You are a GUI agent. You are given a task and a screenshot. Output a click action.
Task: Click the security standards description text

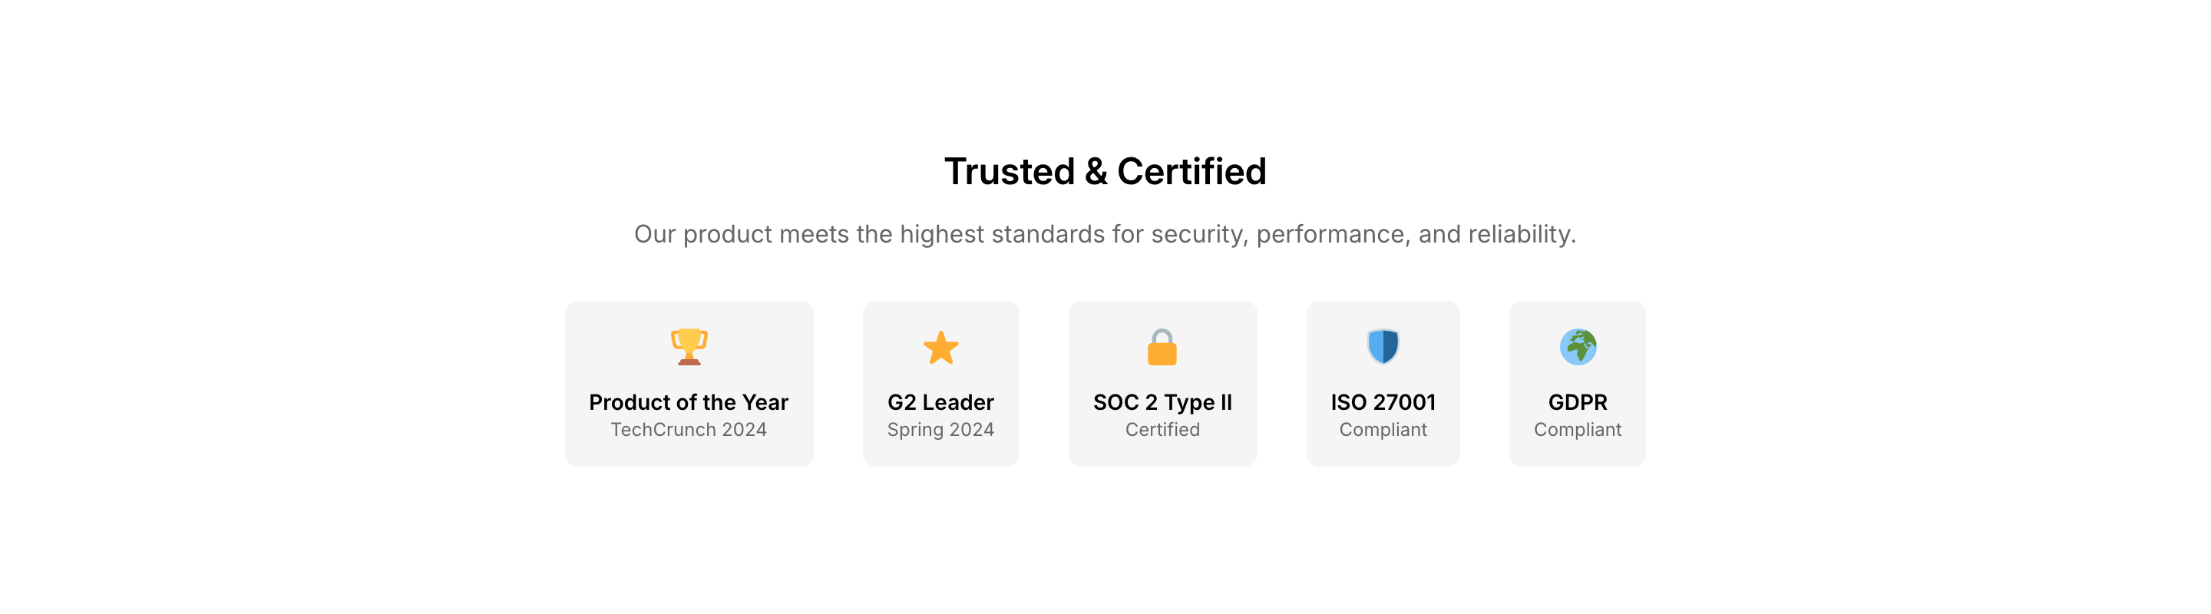[1105, 234]
